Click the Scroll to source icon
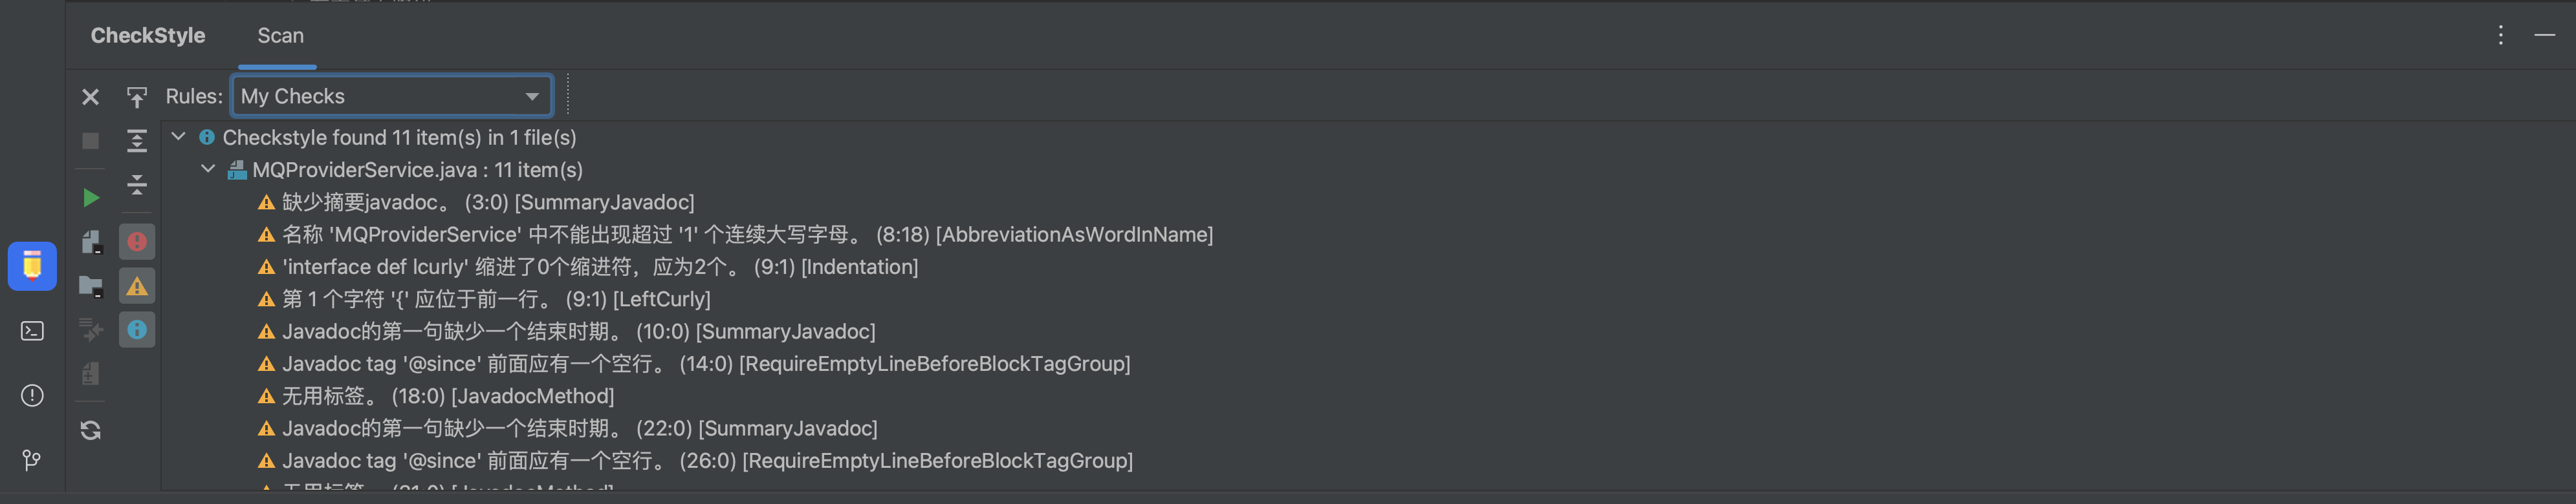Viewport: 2576px width, 504px height. click(137, 97)
